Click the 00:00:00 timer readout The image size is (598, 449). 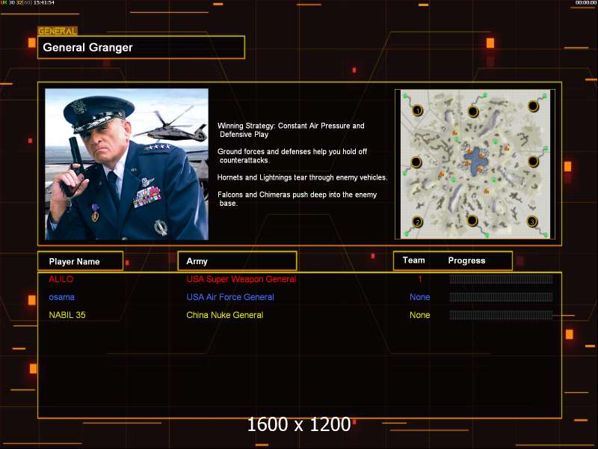[x=586, y=3]
